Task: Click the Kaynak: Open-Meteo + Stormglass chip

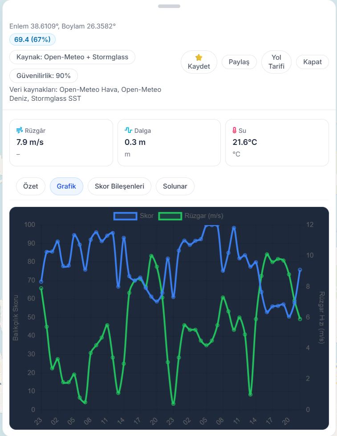Action: (x=72, y=57)
